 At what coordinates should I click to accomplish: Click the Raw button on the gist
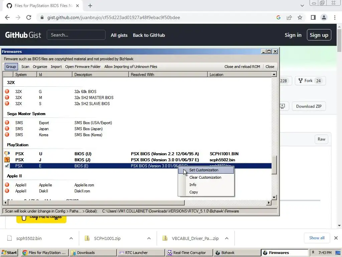321,139
